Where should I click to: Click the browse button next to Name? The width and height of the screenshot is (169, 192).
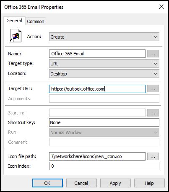pos(153,54)
